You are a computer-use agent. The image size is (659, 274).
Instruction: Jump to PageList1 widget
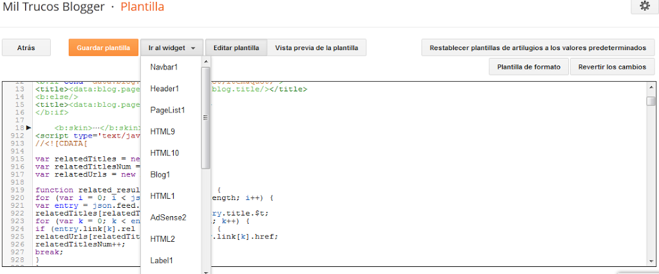click(167, 110)
